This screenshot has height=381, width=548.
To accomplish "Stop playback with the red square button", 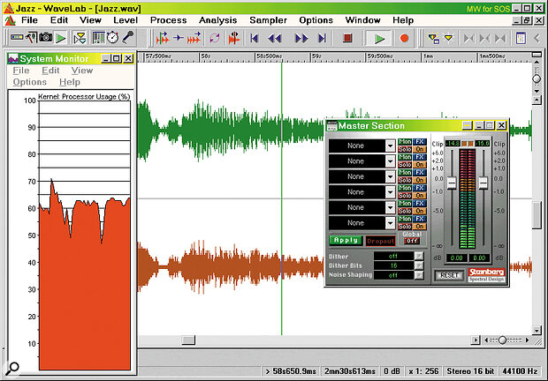I will click(347, 38).
